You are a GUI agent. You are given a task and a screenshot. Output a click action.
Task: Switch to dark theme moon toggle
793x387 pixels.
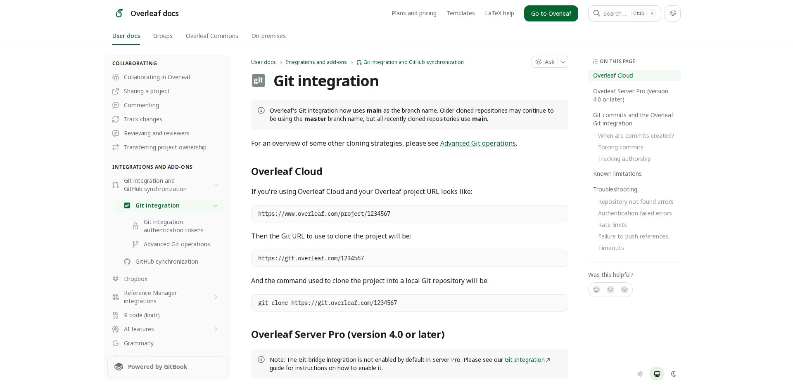(x=674, y=374)
